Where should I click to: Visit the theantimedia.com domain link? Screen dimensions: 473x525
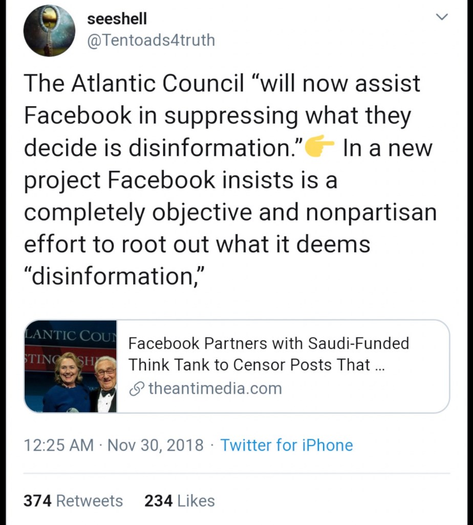point(215,388)
